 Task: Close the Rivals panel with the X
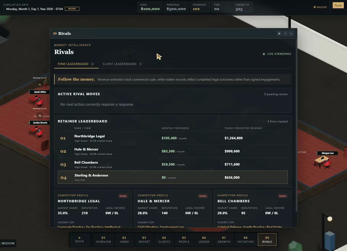click(291, 34)
